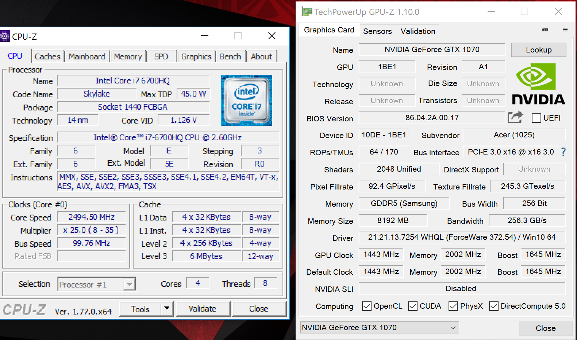The width and height of the screenshot is (577, 340).
Task: Toggle the CUDA checkbox
Action: [x=413, y=306]
